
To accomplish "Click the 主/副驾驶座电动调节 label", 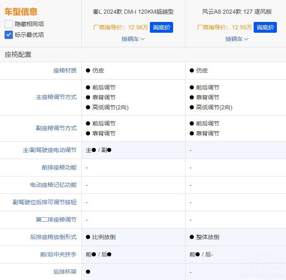I will (x=49, y=150).
